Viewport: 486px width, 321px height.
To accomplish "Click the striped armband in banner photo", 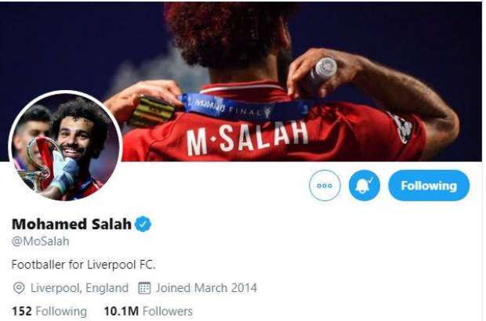I will [x=152, y=111].
